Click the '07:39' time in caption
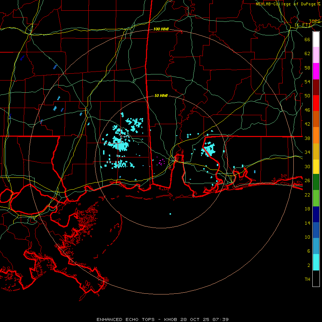This screenshot has width=322, height=322. (220, 319)
